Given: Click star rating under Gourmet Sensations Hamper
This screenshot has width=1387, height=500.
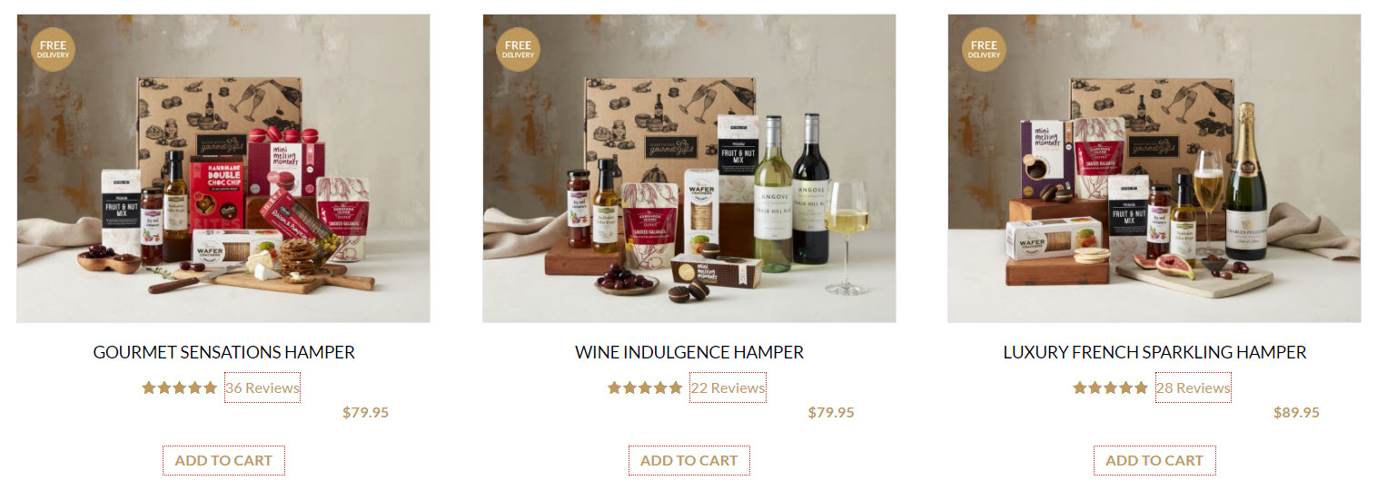Looking at the screenshot, I should (180, 387).
